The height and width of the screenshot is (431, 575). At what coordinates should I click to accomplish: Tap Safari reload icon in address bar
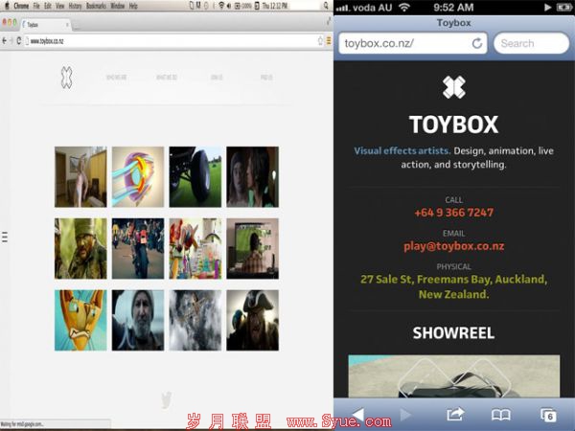pyautogui.click(x=476, y=43)
